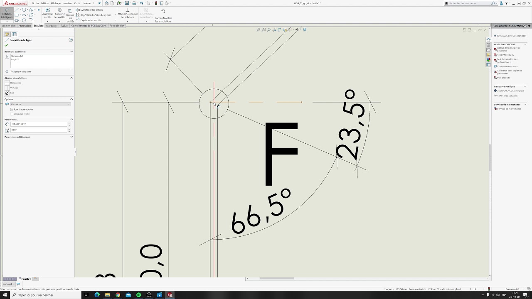Collapse Paramètres section

click(71, 119)
